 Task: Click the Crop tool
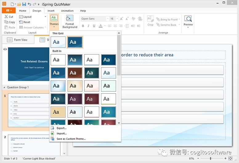click(x=150, y=21)
